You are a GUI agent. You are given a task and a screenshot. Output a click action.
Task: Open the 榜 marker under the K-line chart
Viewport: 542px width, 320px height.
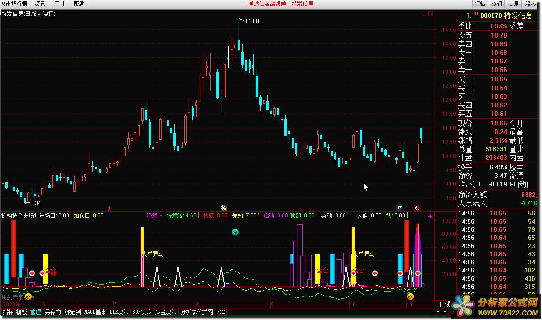224,208
